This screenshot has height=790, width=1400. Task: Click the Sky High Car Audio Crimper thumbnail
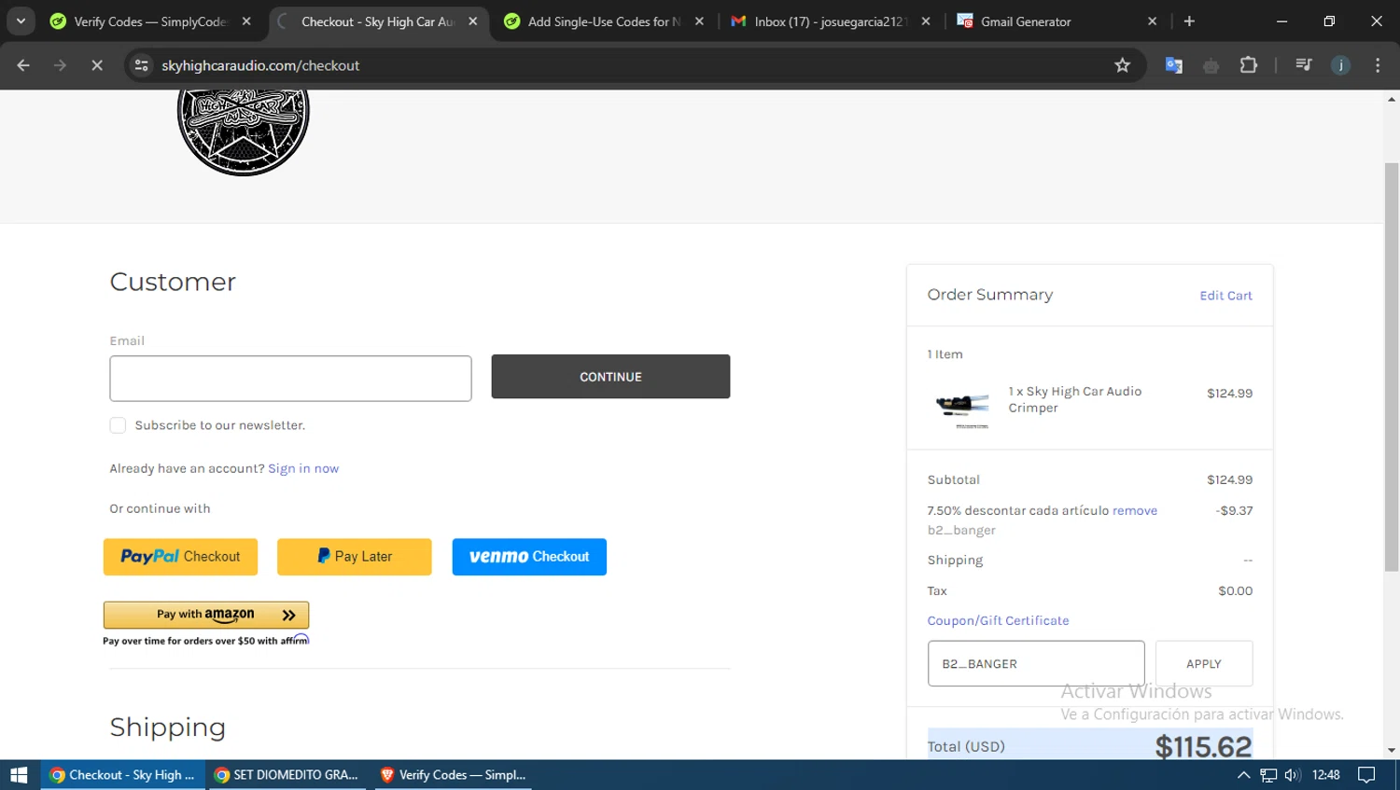coord(962,407)
